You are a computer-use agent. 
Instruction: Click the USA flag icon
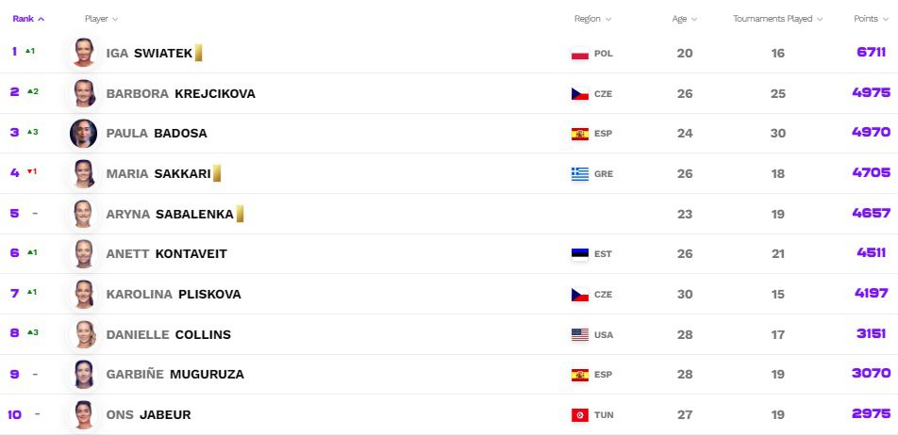coord(579,334)
